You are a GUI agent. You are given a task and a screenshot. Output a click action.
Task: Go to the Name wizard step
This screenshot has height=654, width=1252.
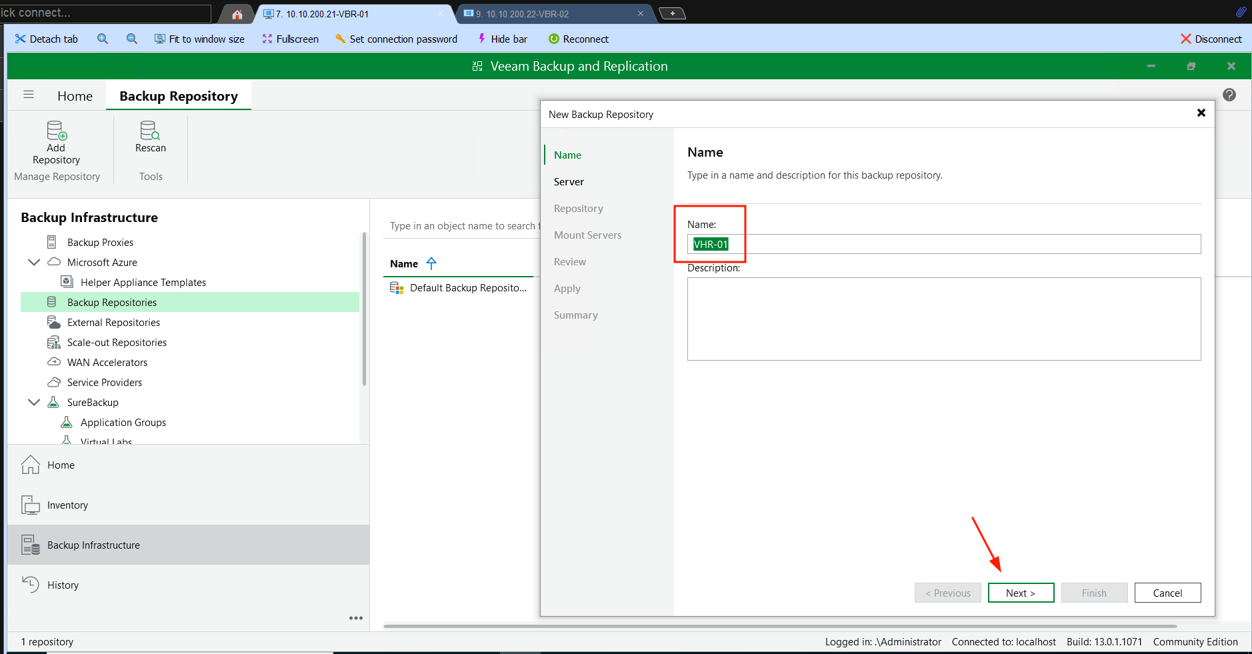pos(567,155)
